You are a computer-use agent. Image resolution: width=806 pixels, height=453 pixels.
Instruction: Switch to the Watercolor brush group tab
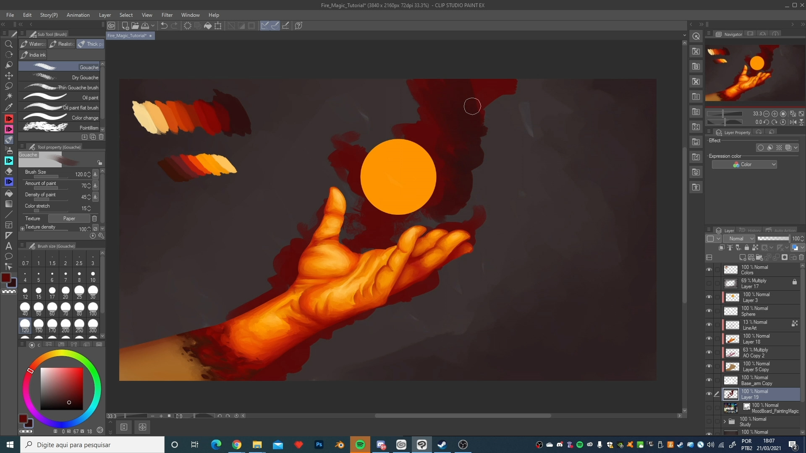tap(34, 44)
